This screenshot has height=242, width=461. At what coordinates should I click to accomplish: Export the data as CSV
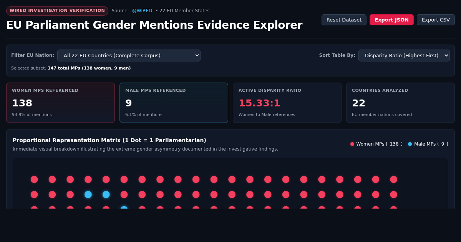(x=436, y=20)
